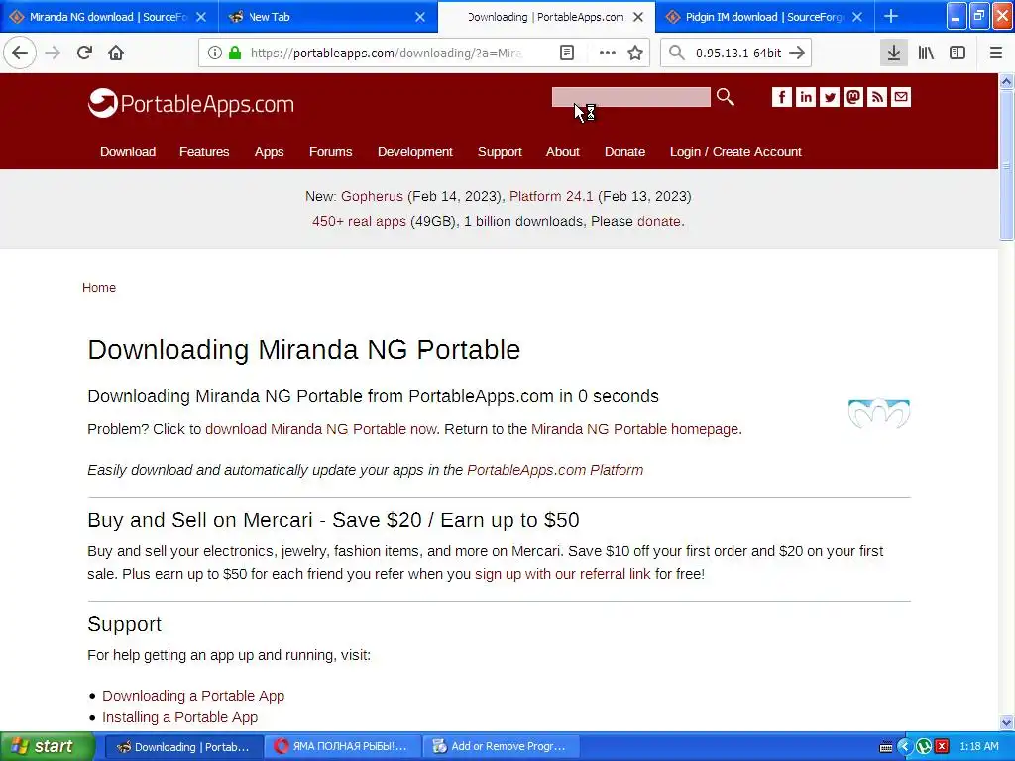Open the Library bookmarks and history
Image resolution: width=1015 pixels, height=761 pixels.
(x=926, y=53)
